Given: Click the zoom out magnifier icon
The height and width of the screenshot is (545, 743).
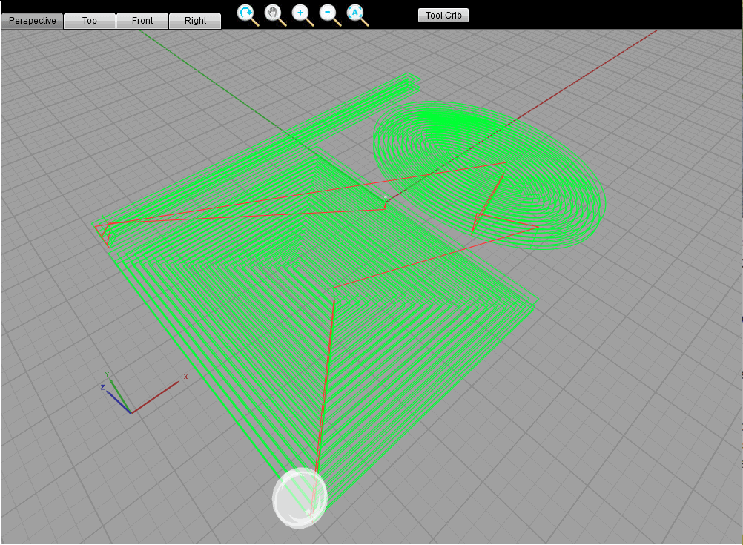Looking at the screenshot, I should point(327,14).
